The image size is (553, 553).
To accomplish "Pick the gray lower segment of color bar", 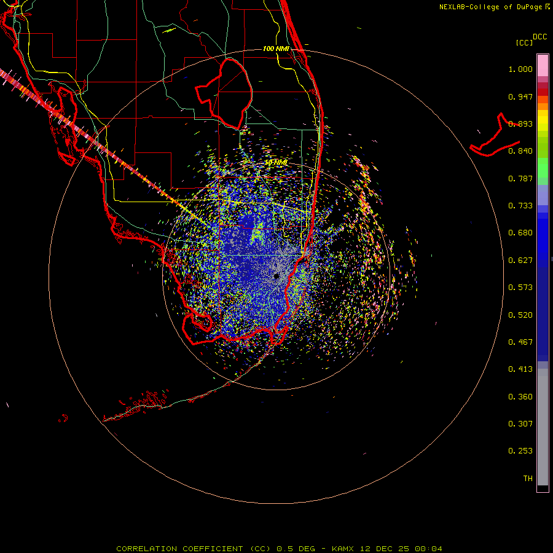I will (543, 427).
